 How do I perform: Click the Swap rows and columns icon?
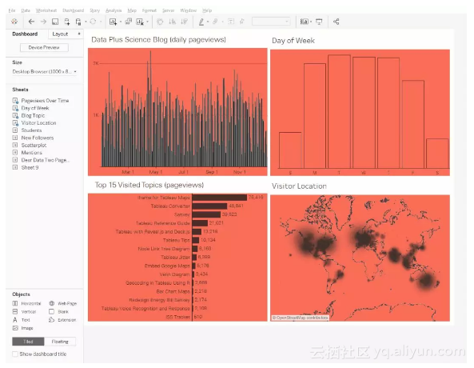pos(160,22)
